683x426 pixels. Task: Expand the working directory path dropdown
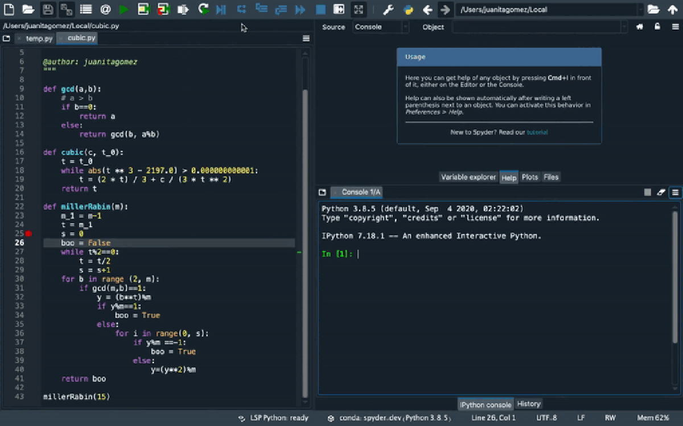click(x=641, y=9)
